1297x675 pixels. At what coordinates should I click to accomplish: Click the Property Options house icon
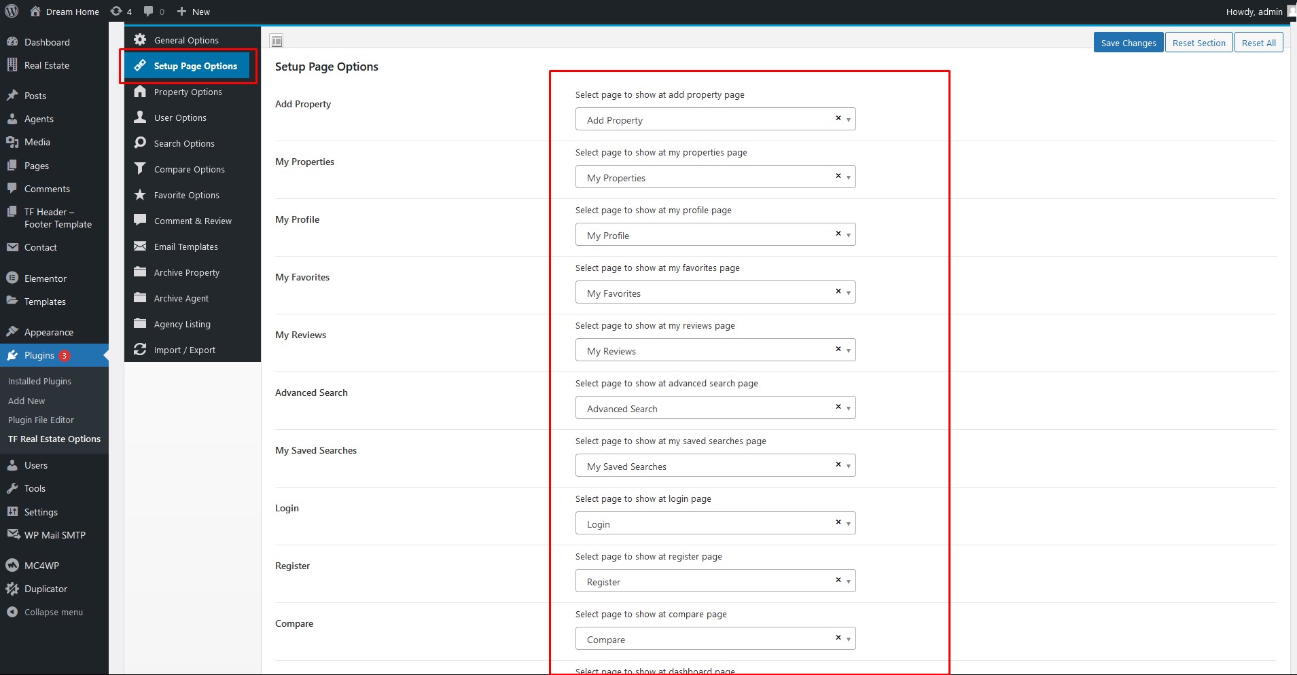140,91
